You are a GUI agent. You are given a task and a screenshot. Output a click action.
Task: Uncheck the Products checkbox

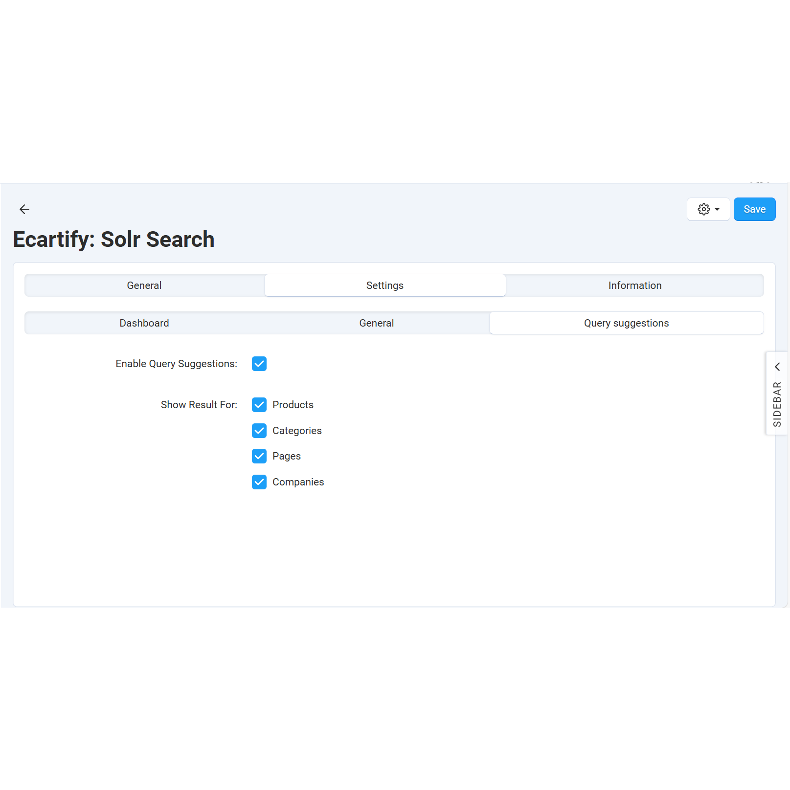259,405
